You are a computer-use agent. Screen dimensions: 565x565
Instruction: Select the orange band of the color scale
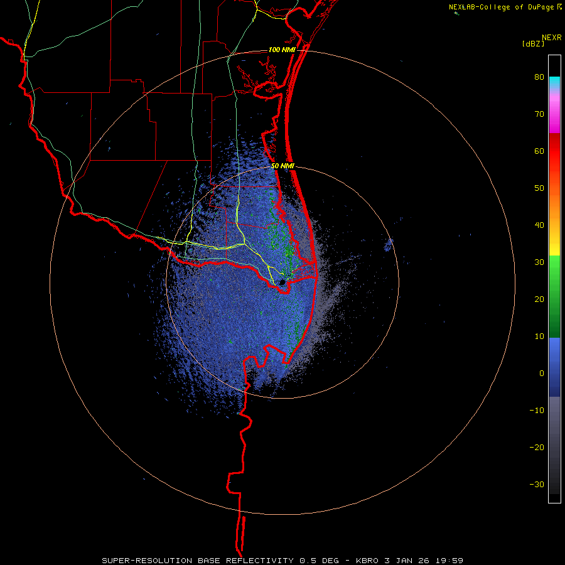click(554, 209)
